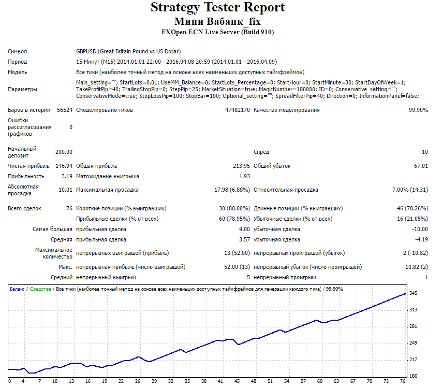This screenshot has width=442, height=386.
Task: Select maximal consecutive profit 52.00 (13)
Action: [237, 267]
